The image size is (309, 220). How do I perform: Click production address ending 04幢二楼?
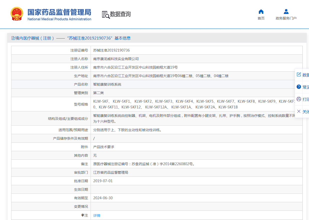[161, 76]
